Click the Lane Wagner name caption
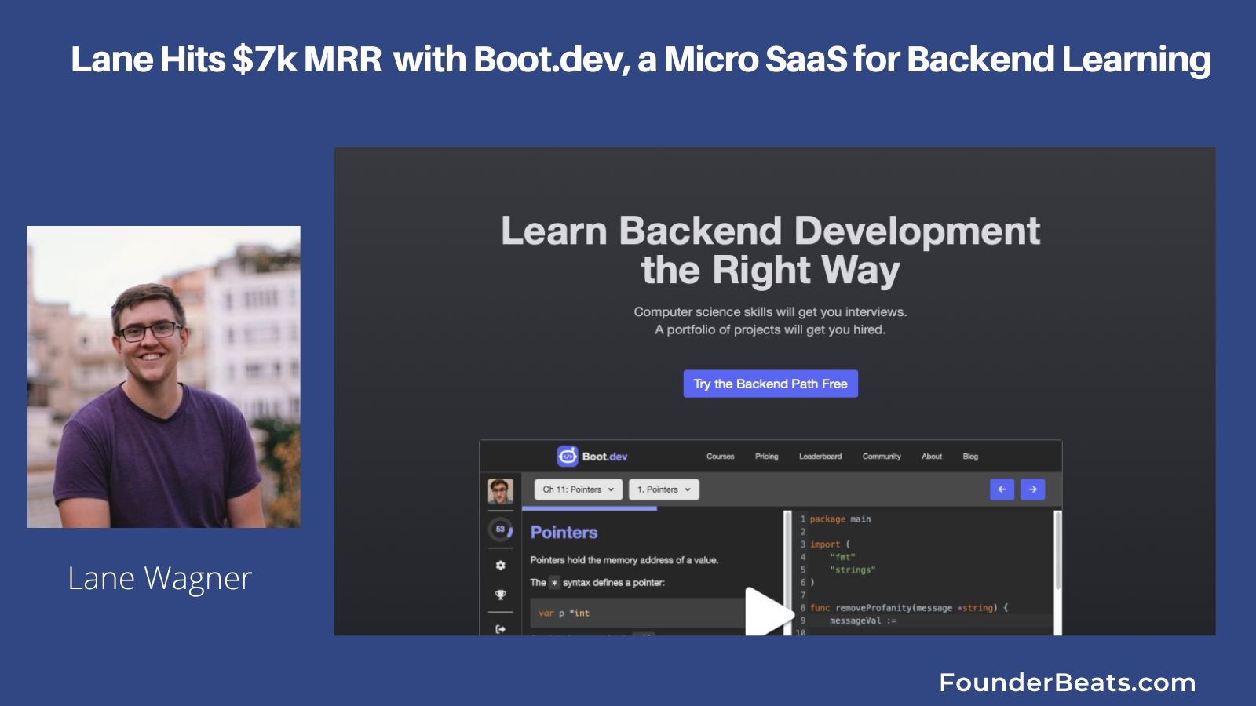Viewport: 1256px width, 706px height. pos(159,579)
